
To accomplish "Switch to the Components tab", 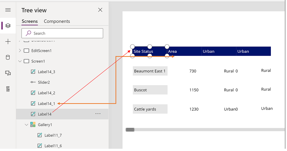I will [57, 21].
